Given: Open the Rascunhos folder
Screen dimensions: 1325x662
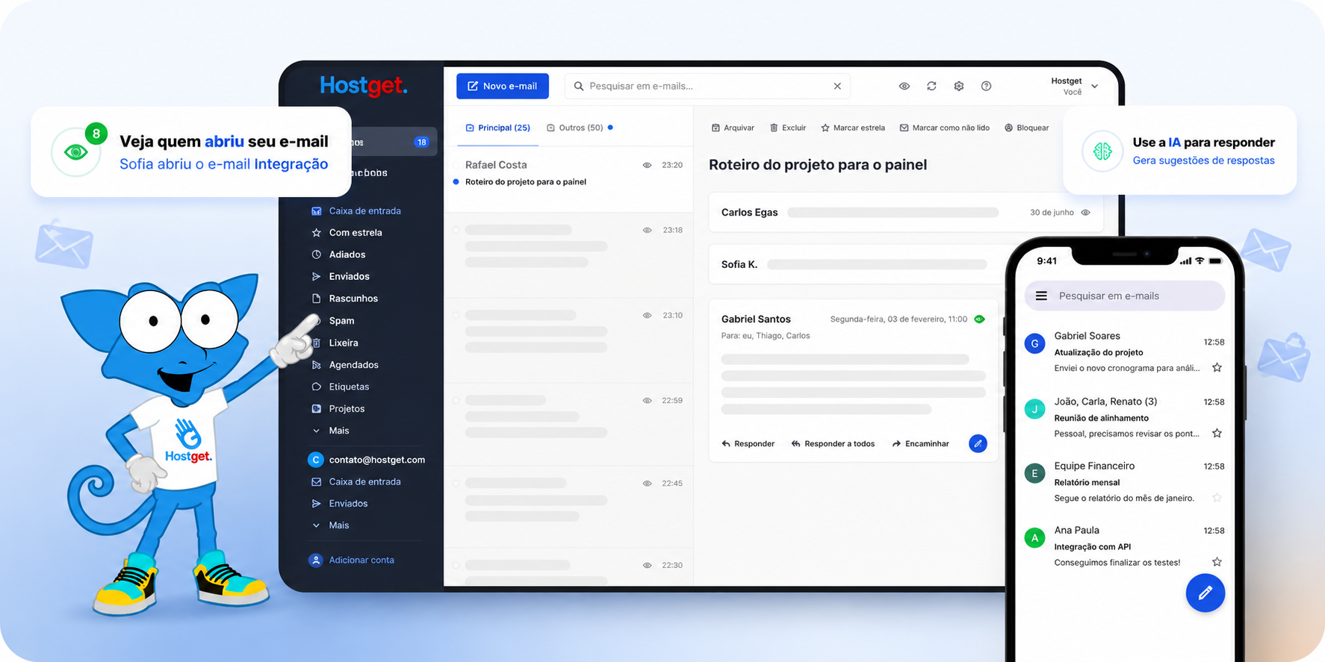Looking at the screenshot, I should pyautogui.click(x=345, y=298).
